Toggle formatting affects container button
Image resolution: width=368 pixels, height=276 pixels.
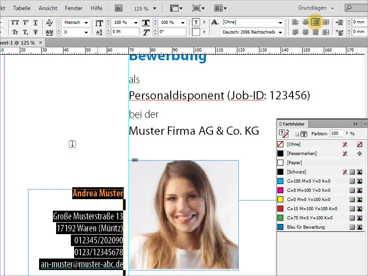pyautogui.click(x=297, y=134)
